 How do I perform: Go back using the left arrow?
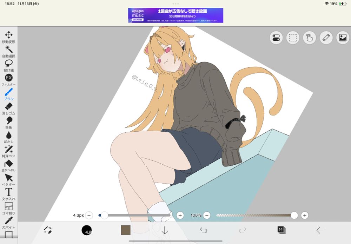(x=320, y=230)
